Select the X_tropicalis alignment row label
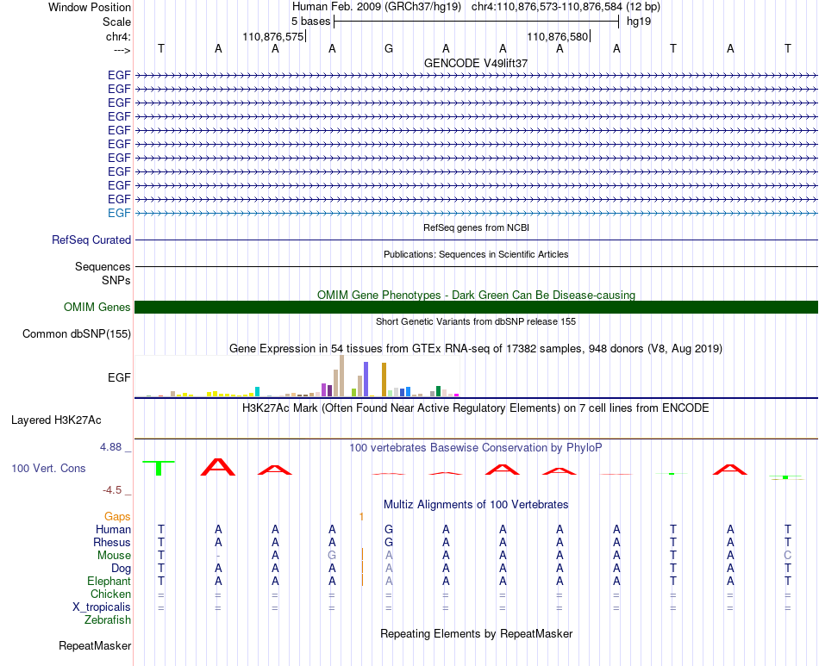This screenshot has height=666, width=819. 102,607
